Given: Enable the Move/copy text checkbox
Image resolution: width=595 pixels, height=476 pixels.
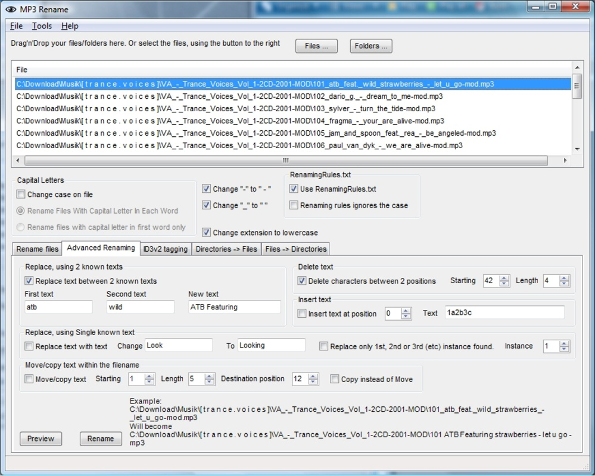Looking at the screenshot, I should point(29,379).
